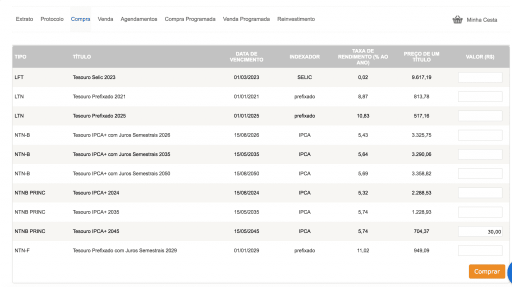Open the Minha Cesta basket icon
The height and width of the screenshot is (287, 512).
click(457, 19)
